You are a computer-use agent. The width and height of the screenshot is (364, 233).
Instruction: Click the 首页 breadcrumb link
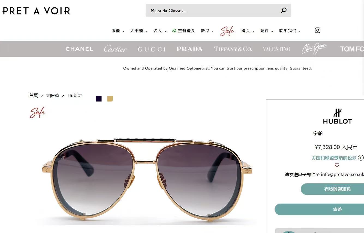pyautogui.click(x=34, y=95)
